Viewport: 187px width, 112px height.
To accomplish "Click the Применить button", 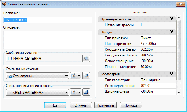I will tap(105, 105).
